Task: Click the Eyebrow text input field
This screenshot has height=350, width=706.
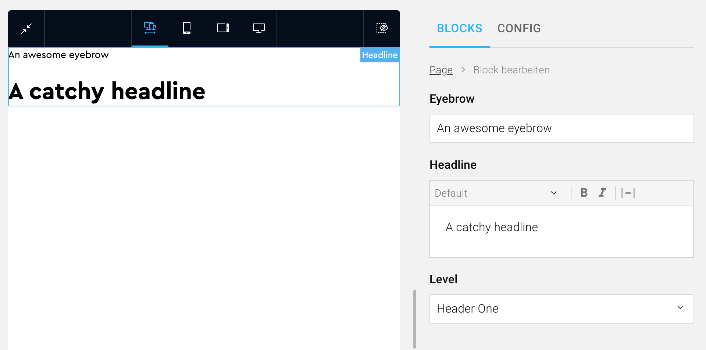Action: click(x=561, y=128)
